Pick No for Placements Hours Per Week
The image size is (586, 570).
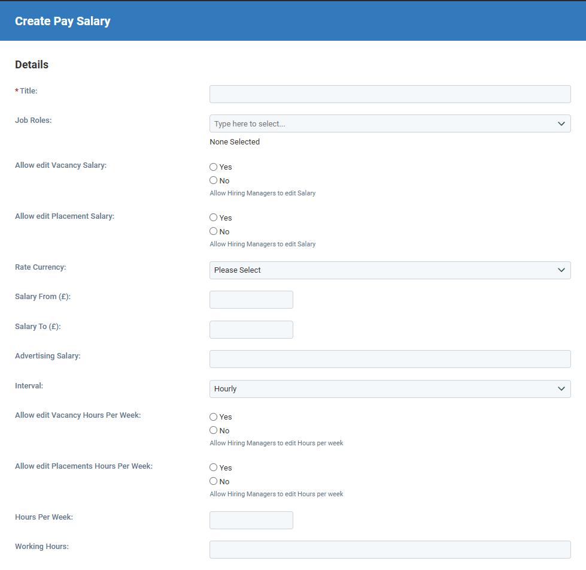tap(214, 481)
